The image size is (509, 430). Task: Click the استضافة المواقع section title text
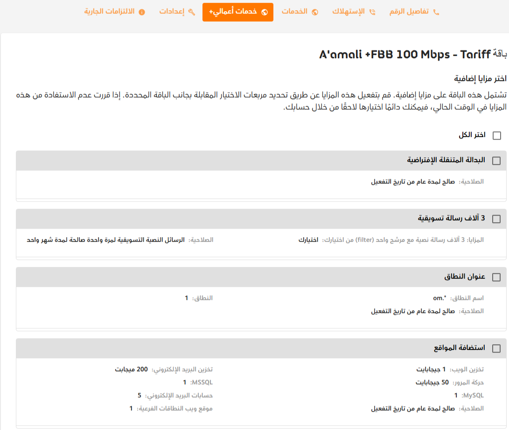(x=459, y=348)
